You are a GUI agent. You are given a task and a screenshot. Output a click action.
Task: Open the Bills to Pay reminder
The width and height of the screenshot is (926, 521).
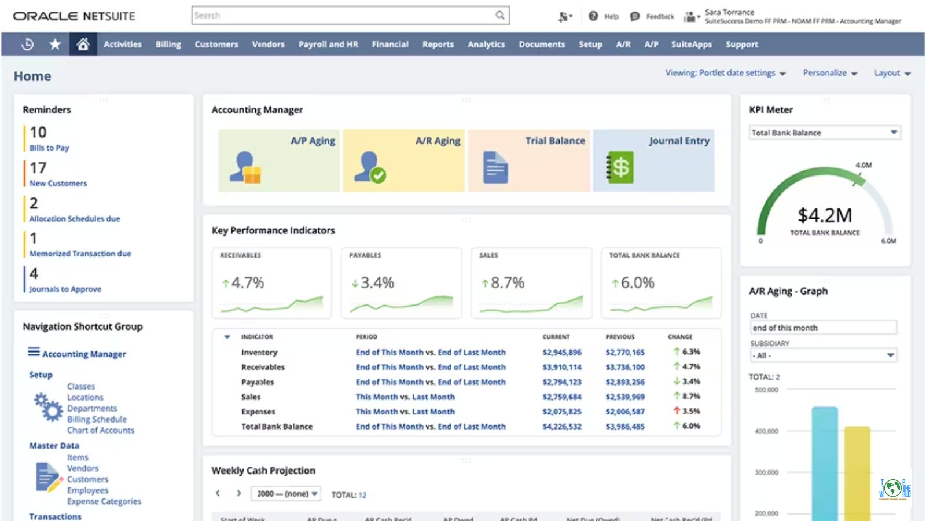click(49, 148)
